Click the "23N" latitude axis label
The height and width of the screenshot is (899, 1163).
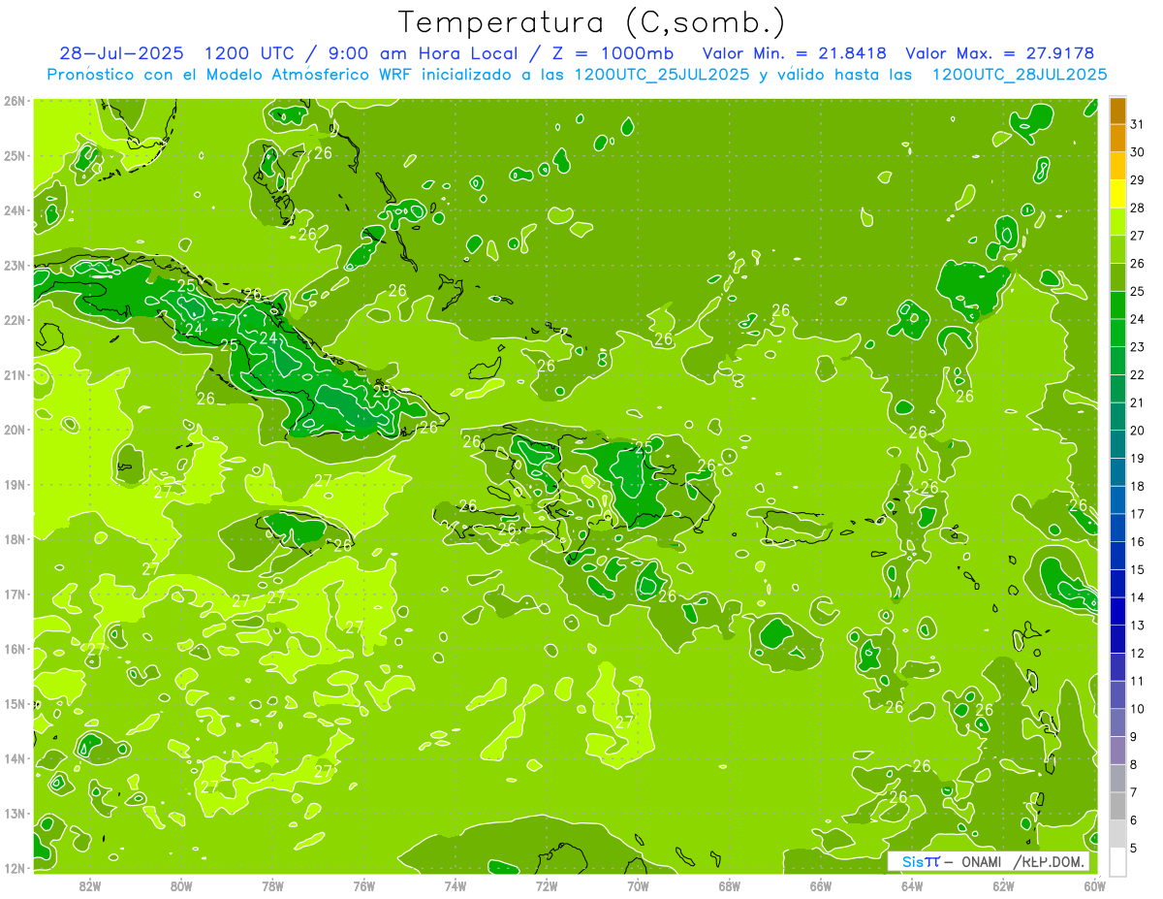click(14, 265)
